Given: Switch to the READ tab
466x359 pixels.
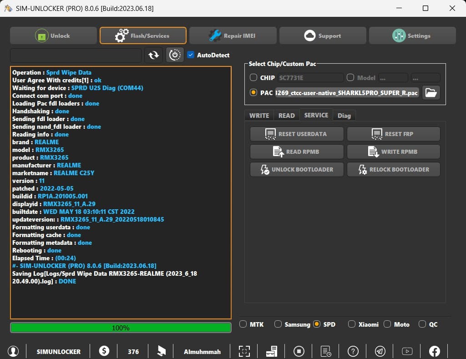Looking at the screenshot, I should (x=287, y=116).
